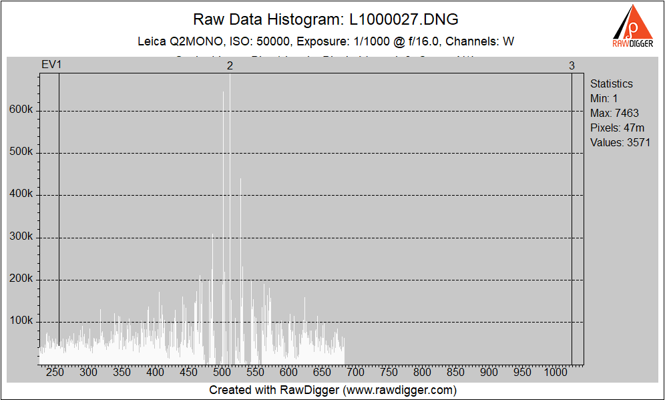Click the '650' x-axis label
The width and height of the screenshot is (665, 400).
[x=322, y=373]
